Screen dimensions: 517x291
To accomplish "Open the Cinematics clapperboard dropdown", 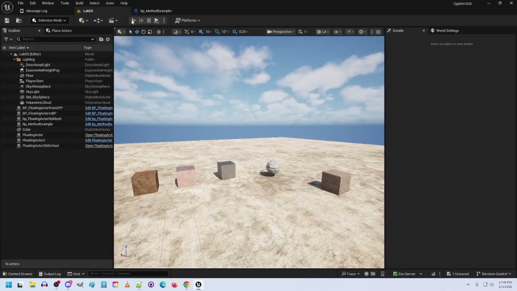I will click(113, 20).
